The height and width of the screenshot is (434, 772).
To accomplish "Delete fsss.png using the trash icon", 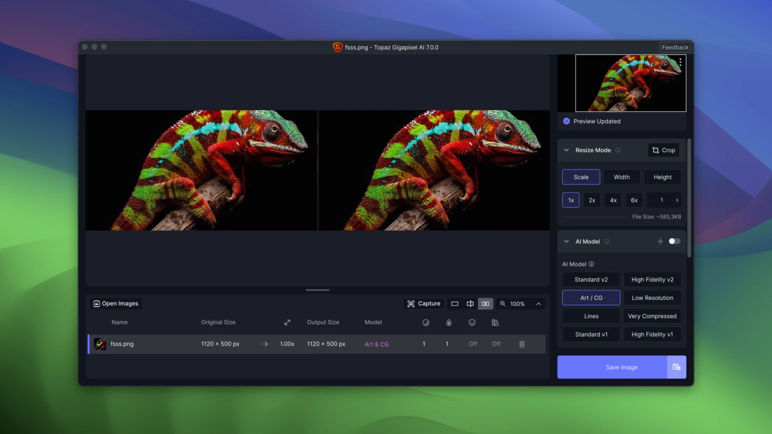I will click(x=522, y=344).
